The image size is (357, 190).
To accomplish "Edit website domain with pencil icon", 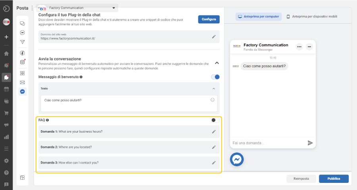I will (x=214, y=36).
